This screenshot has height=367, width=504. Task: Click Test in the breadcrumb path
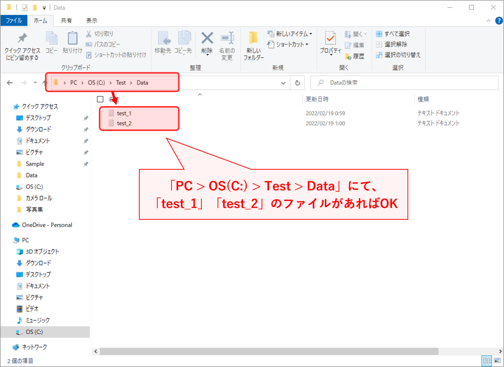pyautogui.click(x=121, y=83)
